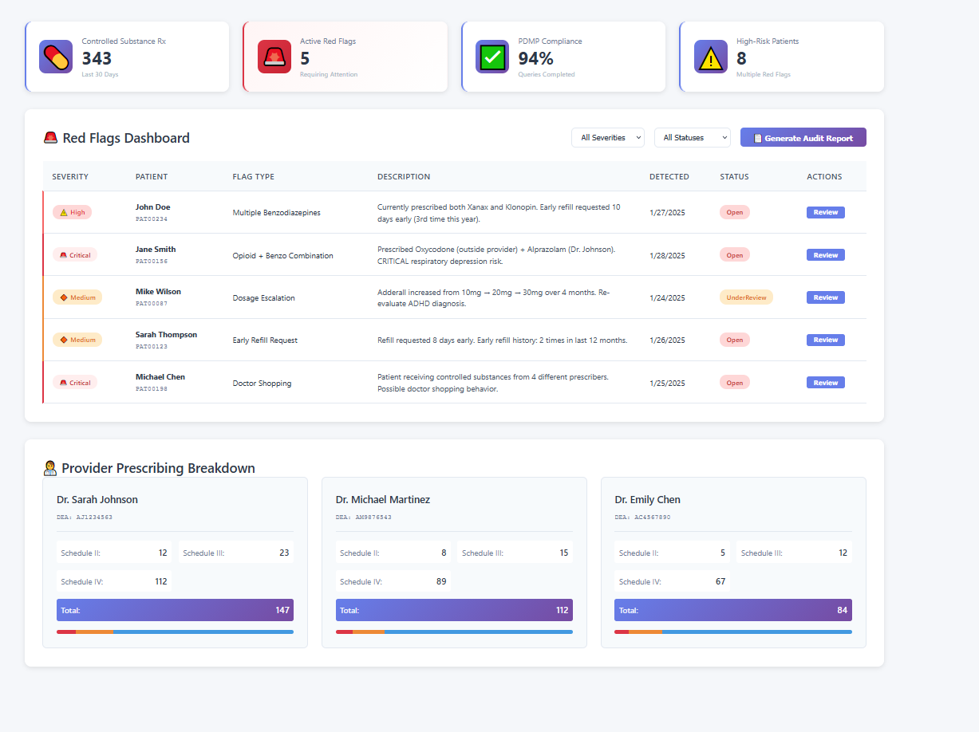The width and height of the screenshot is (979, 732).
Task: Click the Total bar in Dr. Michael Martinez card
Action: pyautogui.click(x=454, y=609)
